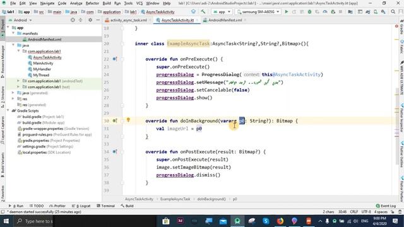Open the File menu

pyautogui.click(x=13, y=3)
